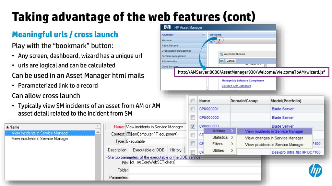Toggle the select-all checkbox in the table header
The width and height of the screenshot is (332, 186).
click(x=193, y=101)
